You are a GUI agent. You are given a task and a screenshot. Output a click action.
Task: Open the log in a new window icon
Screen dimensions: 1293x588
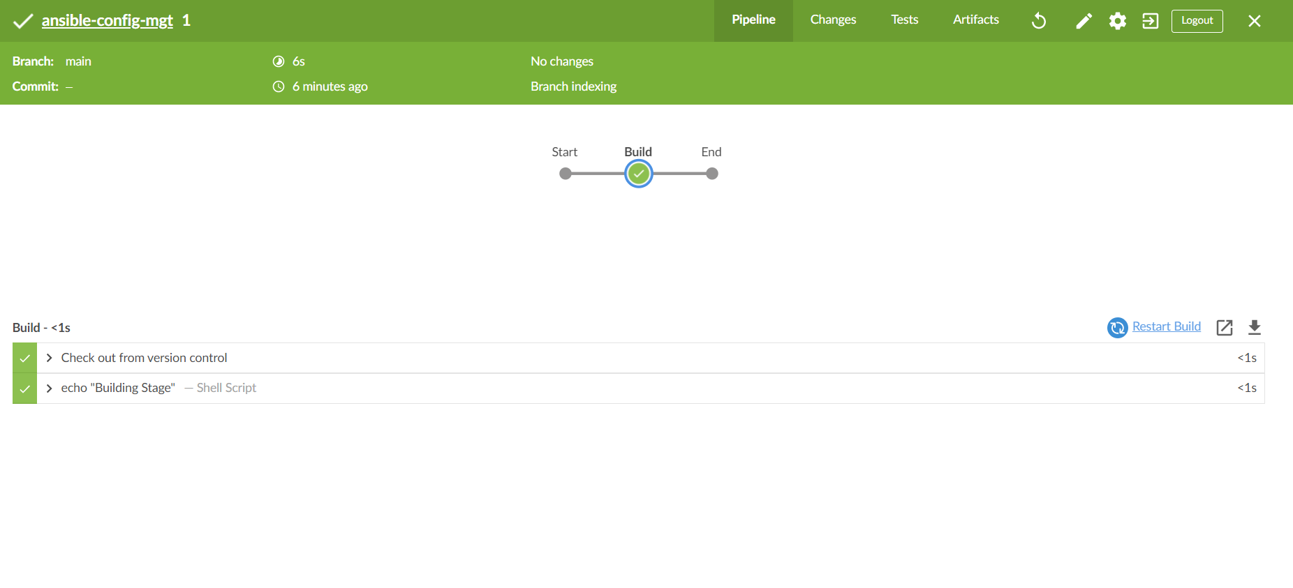tap(1225, 327)
